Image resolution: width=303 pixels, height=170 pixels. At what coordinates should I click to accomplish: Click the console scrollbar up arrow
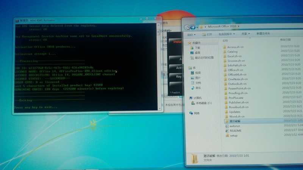(x=159, y=25)
